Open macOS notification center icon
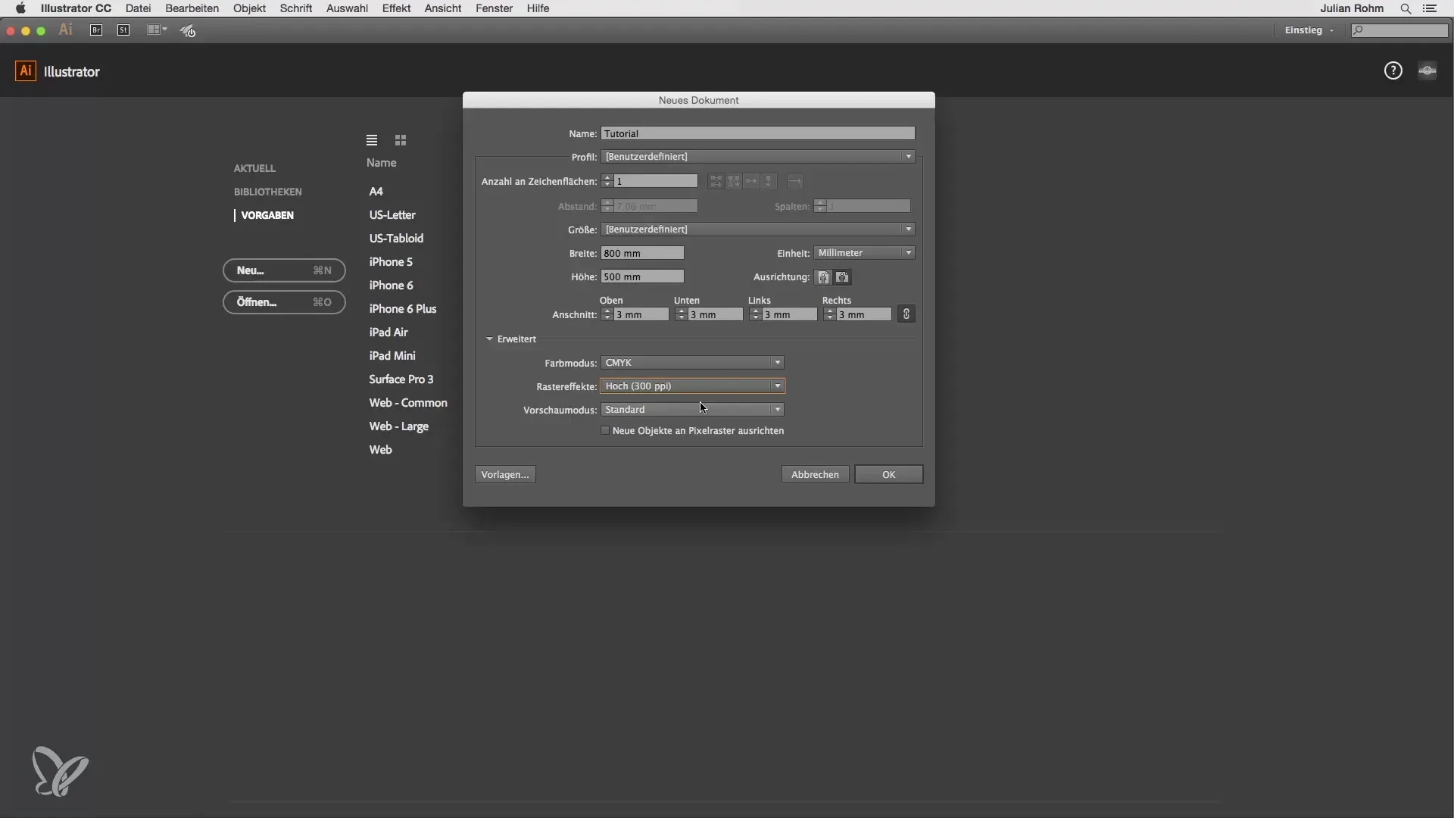This screenshot has width=1454, height=818. pos(1430,8)
